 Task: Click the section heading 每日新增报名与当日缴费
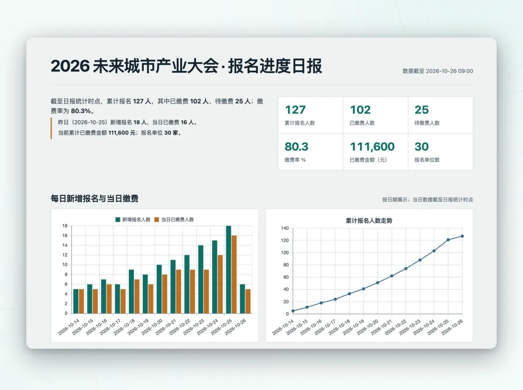coord(94,199)
